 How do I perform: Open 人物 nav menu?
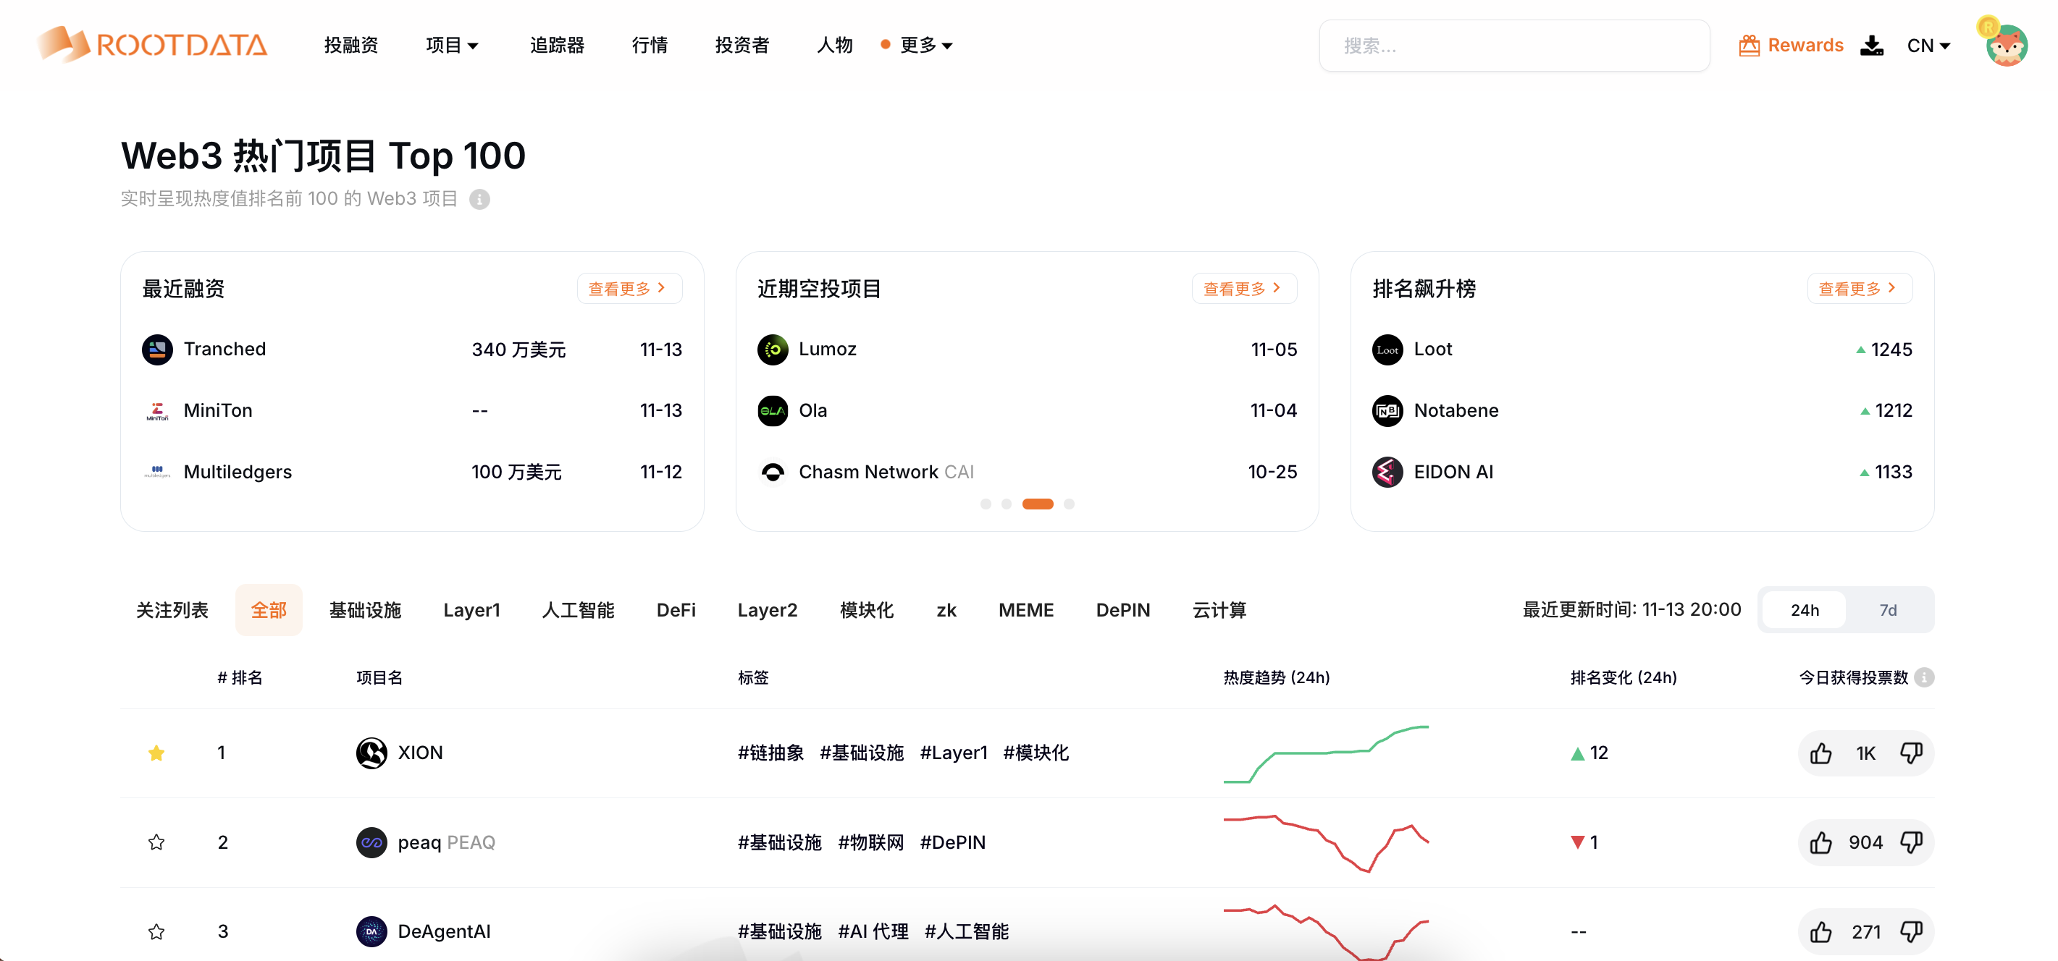(835, 46)
